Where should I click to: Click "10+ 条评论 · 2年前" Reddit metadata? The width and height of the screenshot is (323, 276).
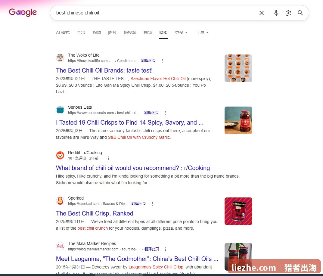[x=83, y=158]
